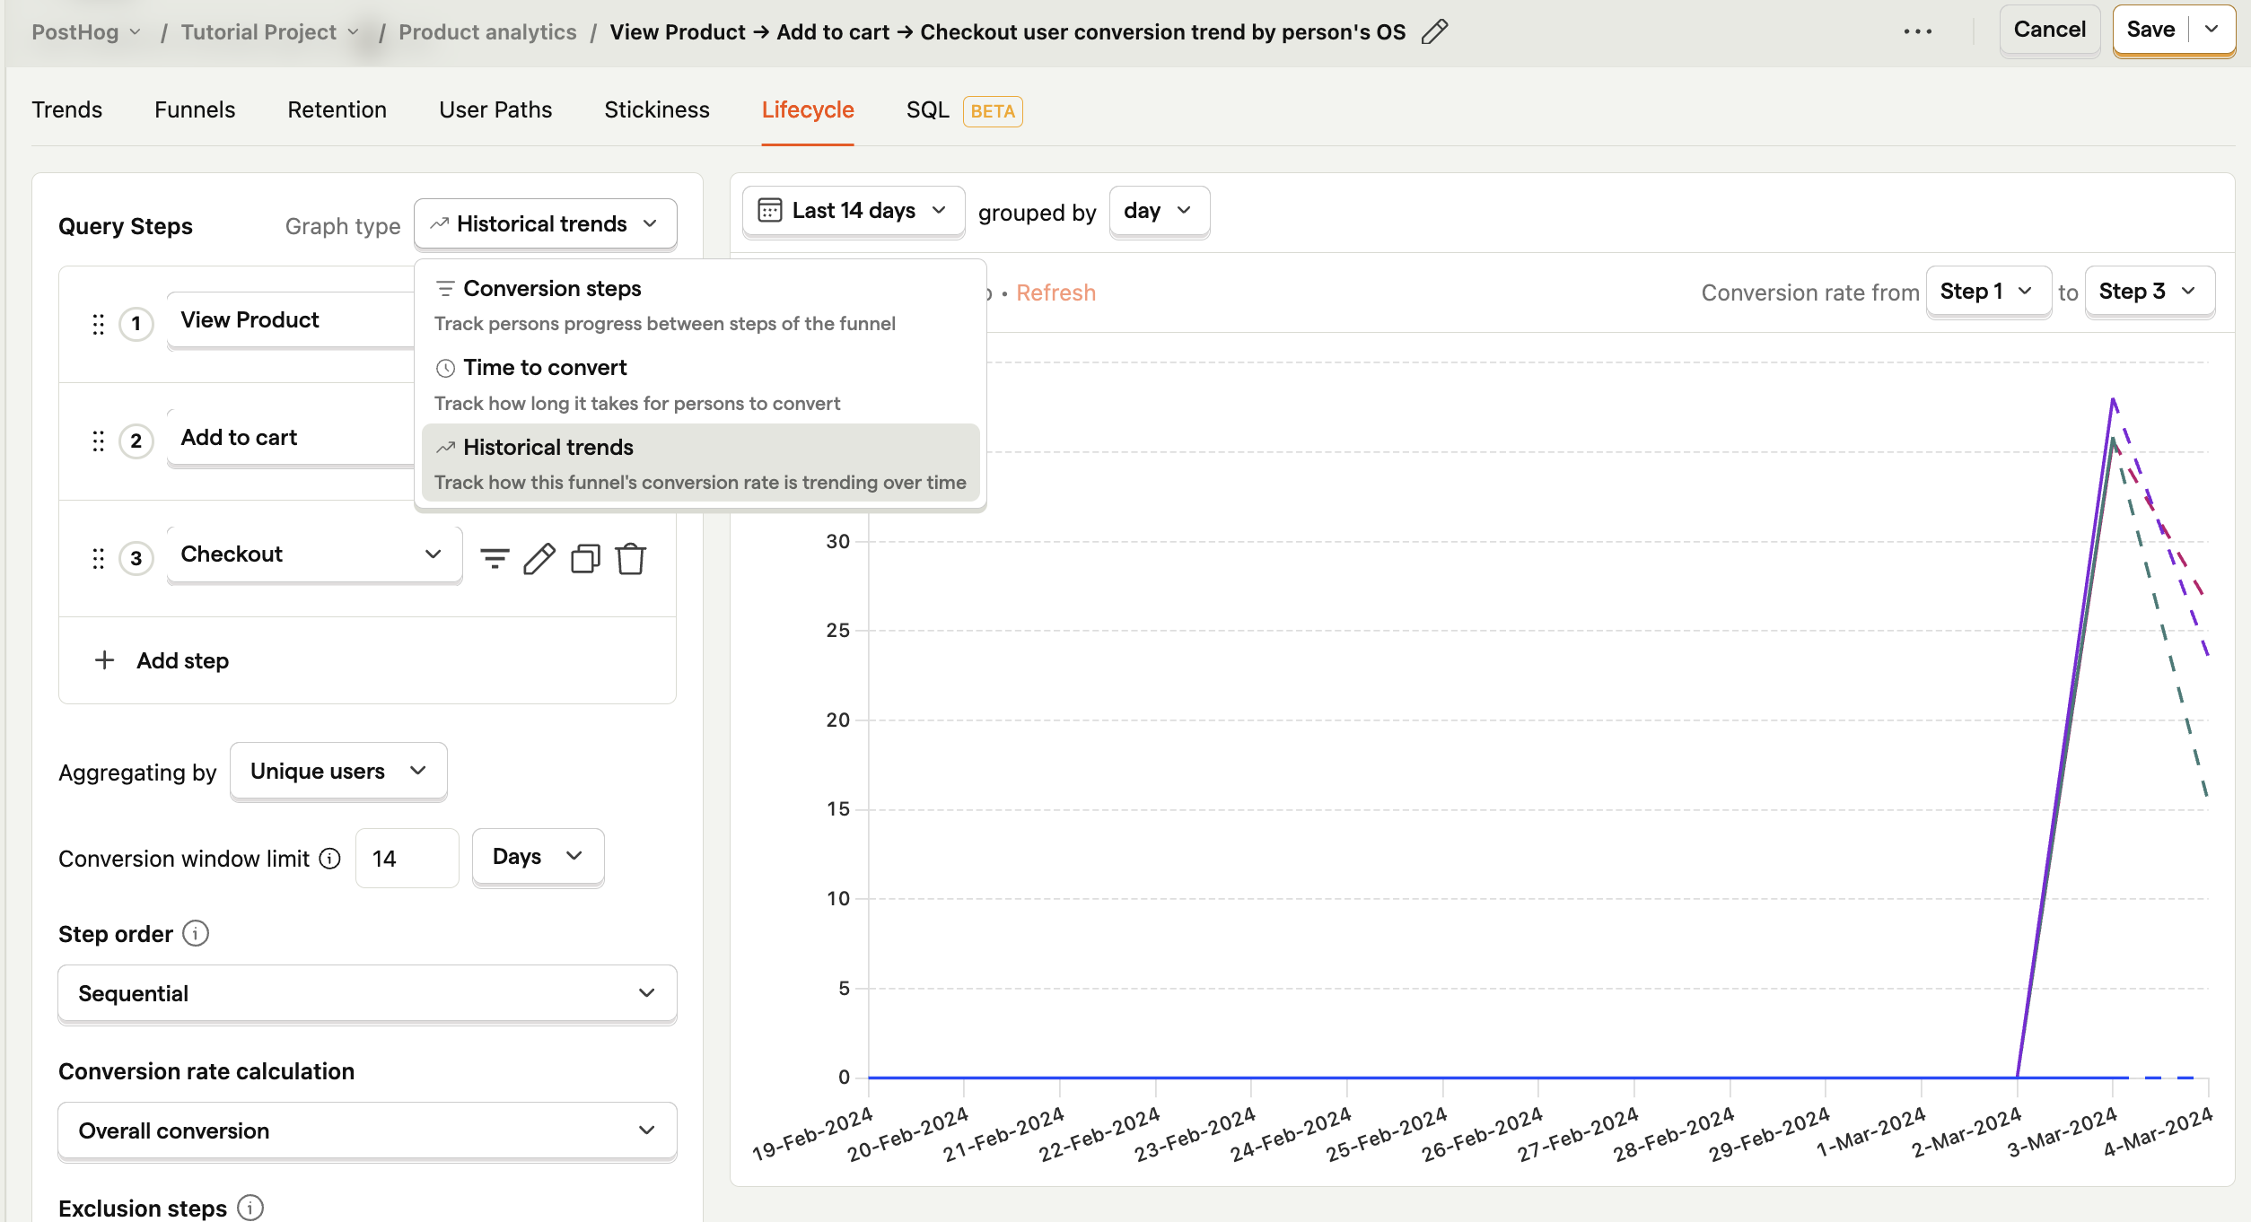2251x1222 pixels.
Task: Click the Refresh link
Action: point(1055,292)
